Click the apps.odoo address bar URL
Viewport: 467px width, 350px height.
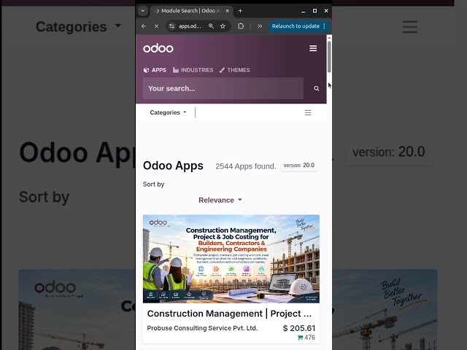pos(190,26)
